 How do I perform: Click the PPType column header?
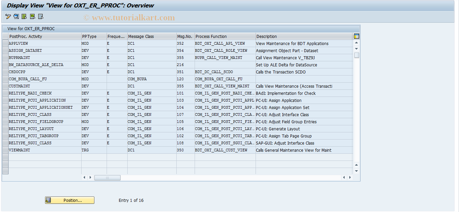coord(94,36)
